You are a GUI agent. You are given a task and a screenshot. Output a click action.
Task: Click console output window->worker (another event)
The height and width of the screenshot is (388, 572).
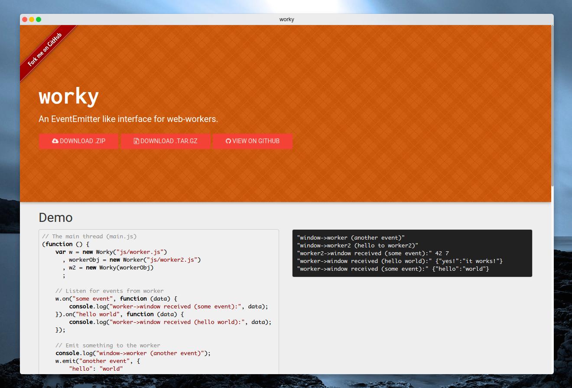[x=351, y=237]
